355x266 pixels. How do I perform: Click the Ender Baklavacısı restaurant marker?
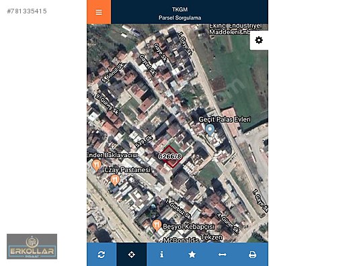(x=97, y=165)
